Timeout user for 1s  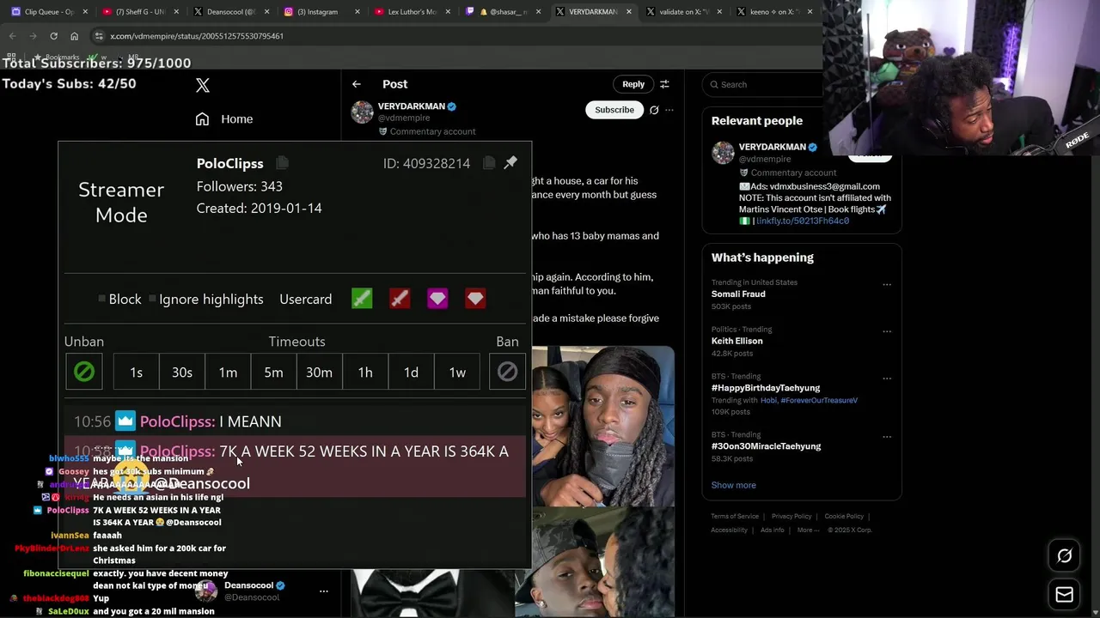(136, 372)
